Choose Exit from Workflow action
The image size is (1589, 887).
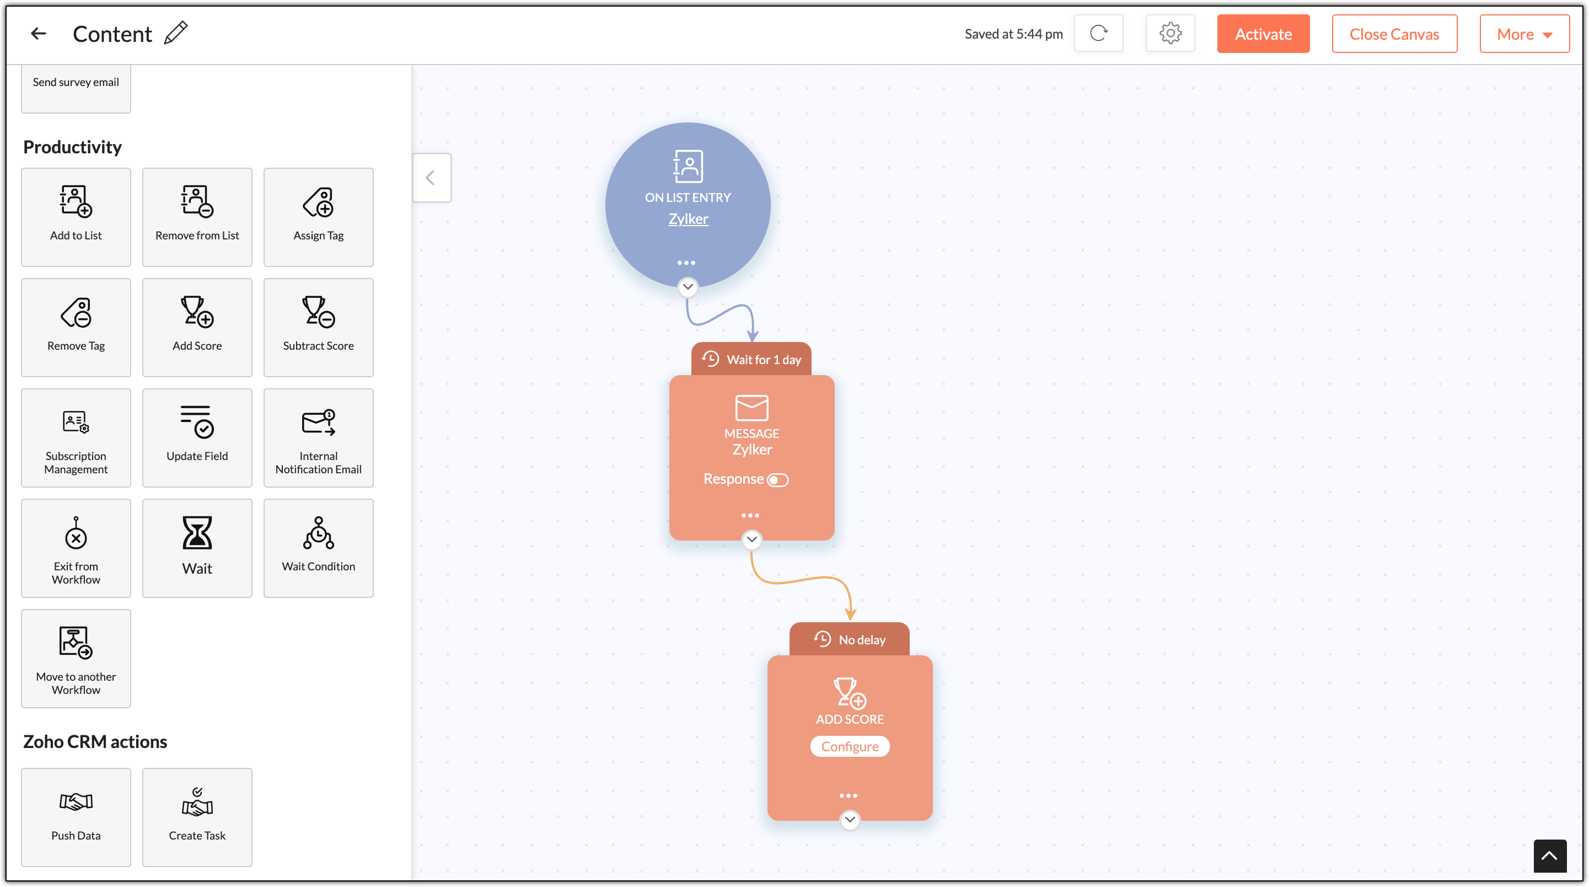coord(76,549)
